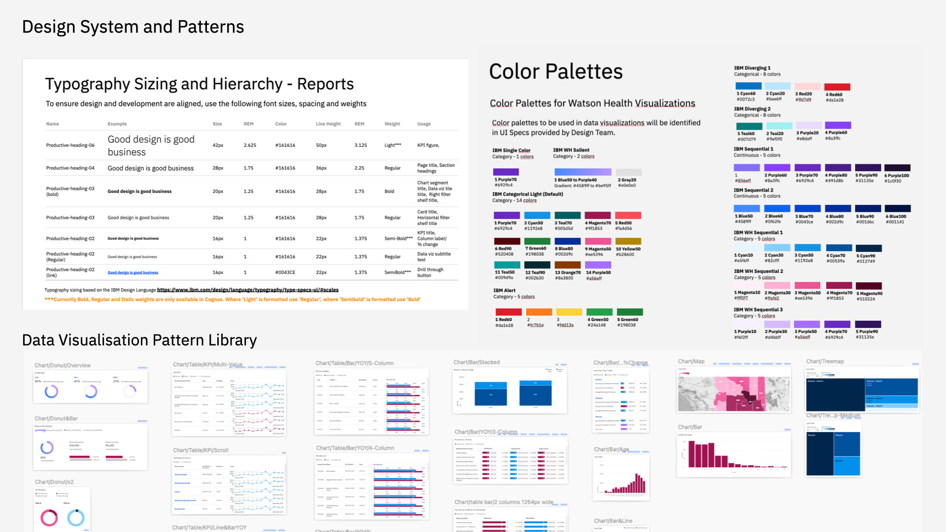
Task: Select the 3 Magenta50 swatch in WH Sequential 2
Action: (x=807, y=285)
